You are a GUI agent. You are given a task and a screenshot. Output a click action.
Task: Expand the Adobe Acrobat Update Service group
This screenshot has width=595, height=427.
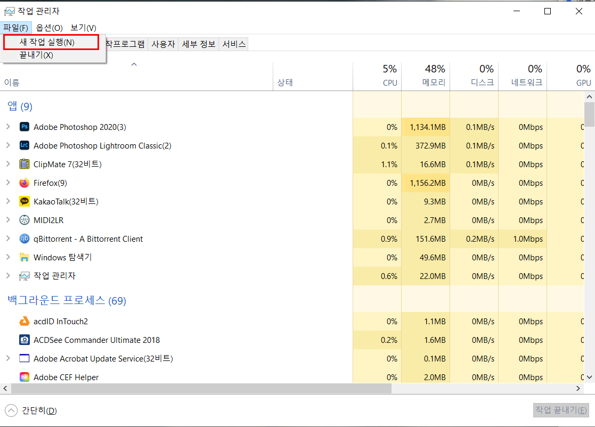point(8,358)
